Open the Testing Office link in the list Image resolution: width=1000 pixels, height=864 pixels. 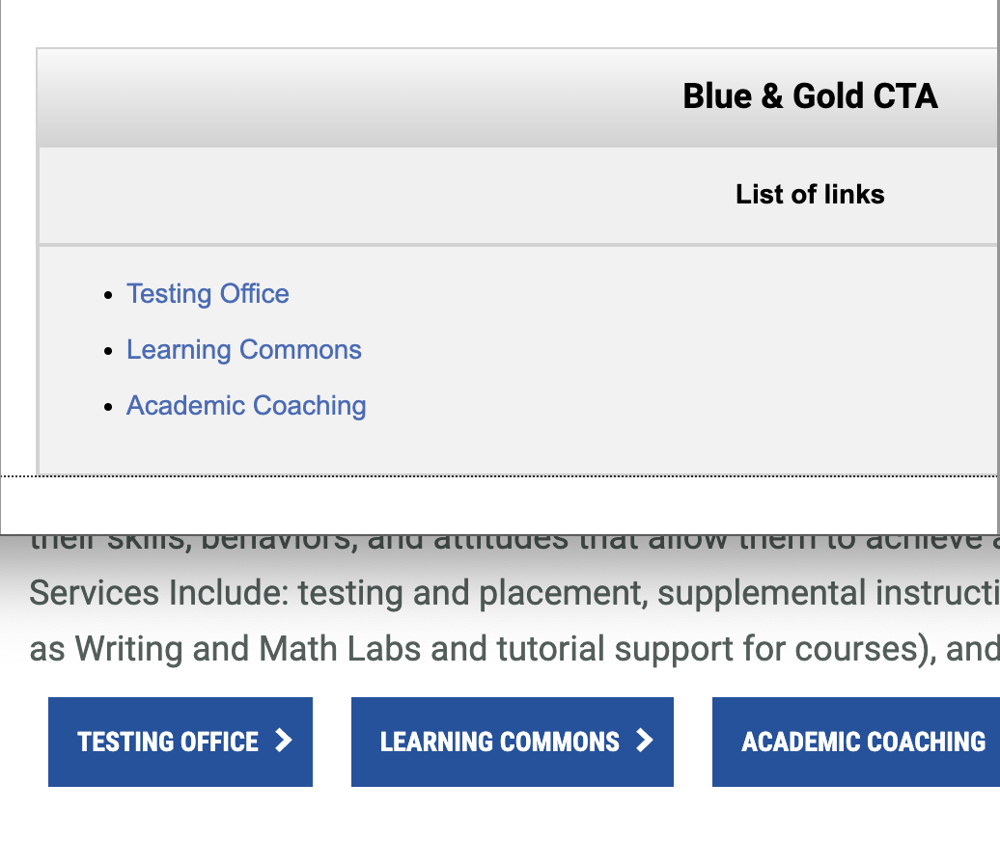point(208,294)
